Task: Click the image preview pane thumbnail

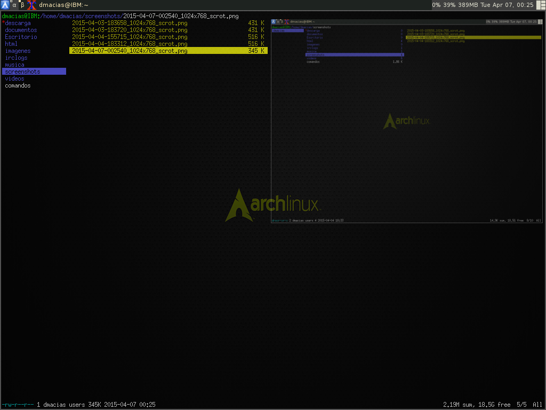Action: click(407, 121)
